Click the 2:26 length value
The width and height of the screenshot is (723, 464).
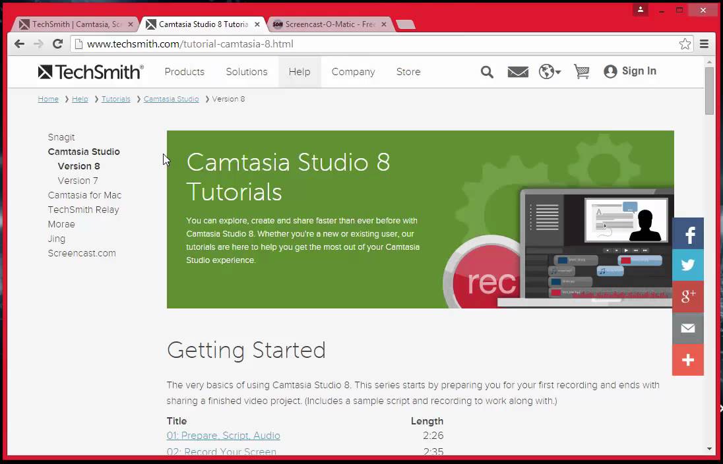pyautogui.click(x=433, y=436)
